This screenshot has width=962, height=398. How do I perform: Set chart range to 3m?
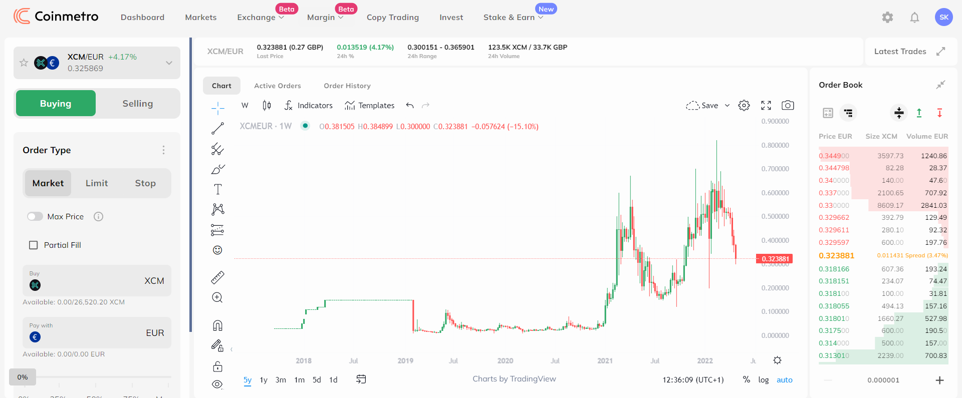[x=281, y=379]
